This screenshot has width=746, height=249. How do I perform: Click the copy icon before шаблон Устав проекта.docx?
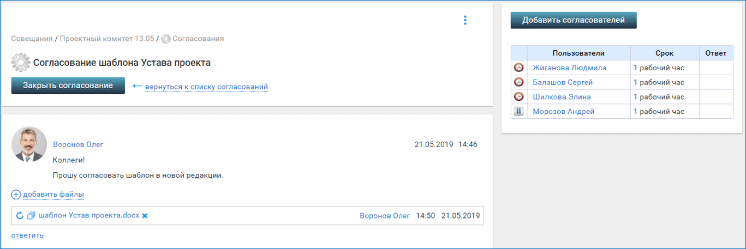tap(31, 216)
